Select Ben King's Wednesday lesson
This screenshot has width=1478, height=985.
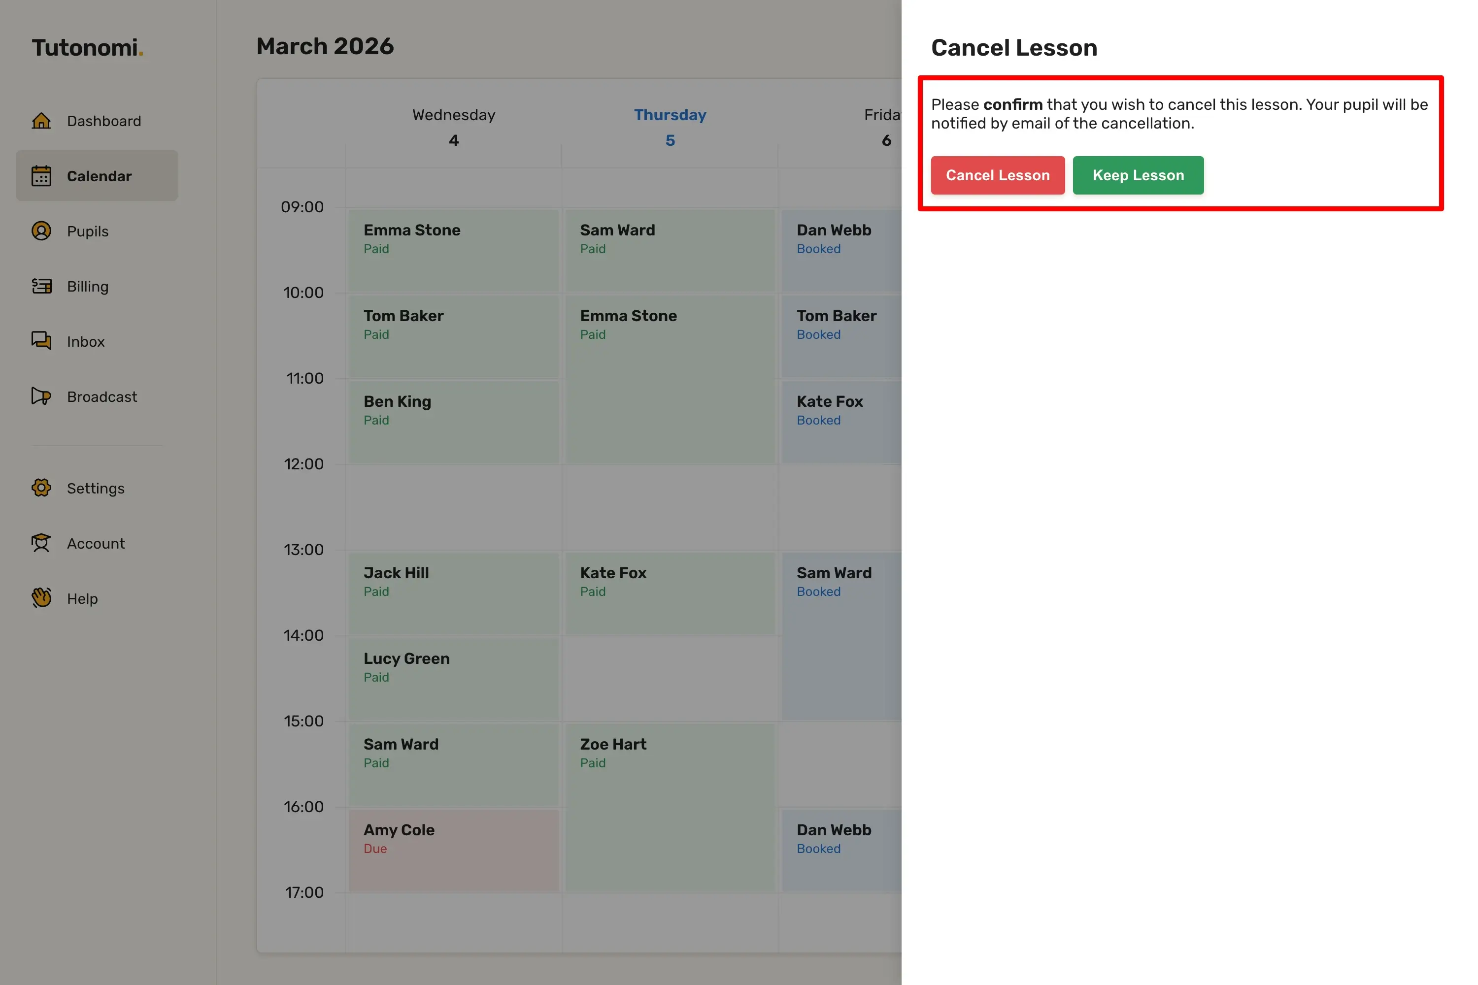point(453,422)
